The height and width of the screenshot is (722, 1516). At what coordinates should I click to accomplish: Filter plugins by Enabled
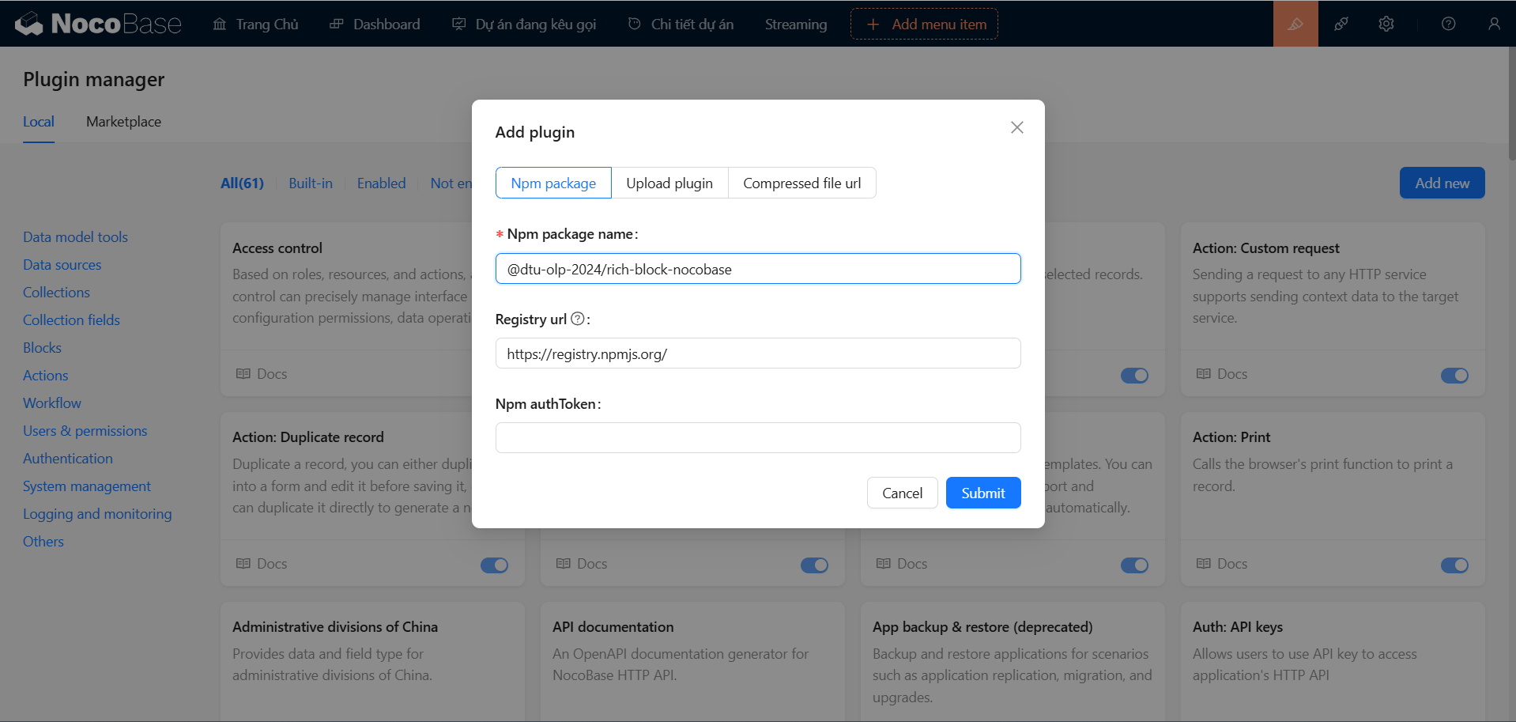381,183
